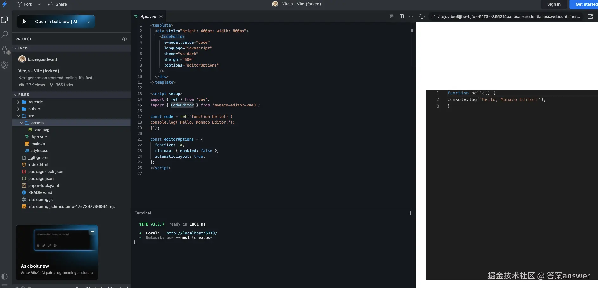
Task: Open Settings gear in the activity bar
Action: pyautogui.click(x=5, y=65)
